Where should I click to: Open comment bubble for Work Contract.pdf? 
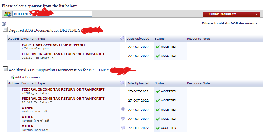pyautogui.click(x=123, y=109)
